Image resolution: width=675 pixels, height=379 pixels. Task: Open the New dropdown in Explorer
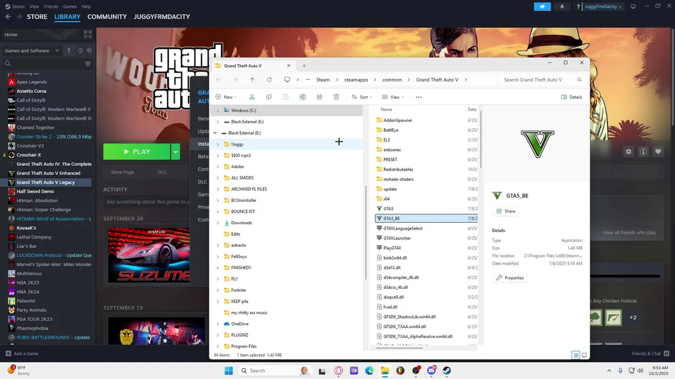click(226, 97)
